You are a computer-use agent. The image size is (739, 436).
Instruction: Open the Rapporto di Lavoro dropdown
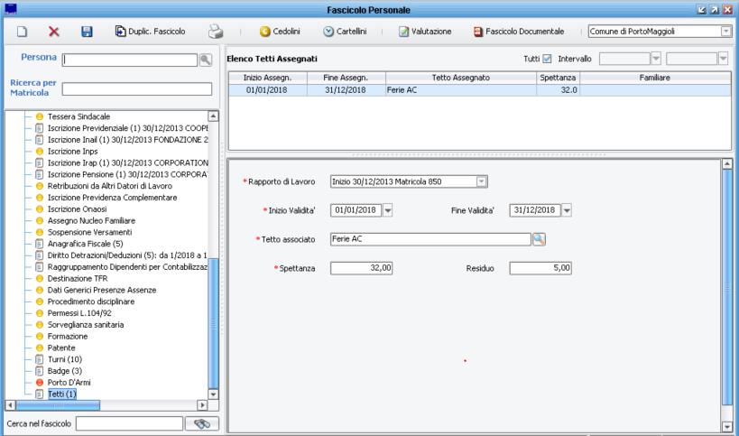coord(481,181)
